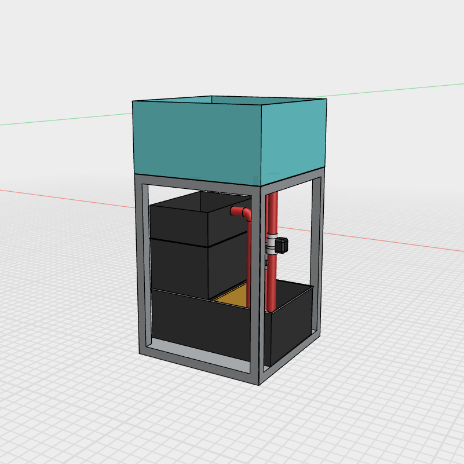
Task: Click the lower black sump's right side face
Action: tap(288, 324)
